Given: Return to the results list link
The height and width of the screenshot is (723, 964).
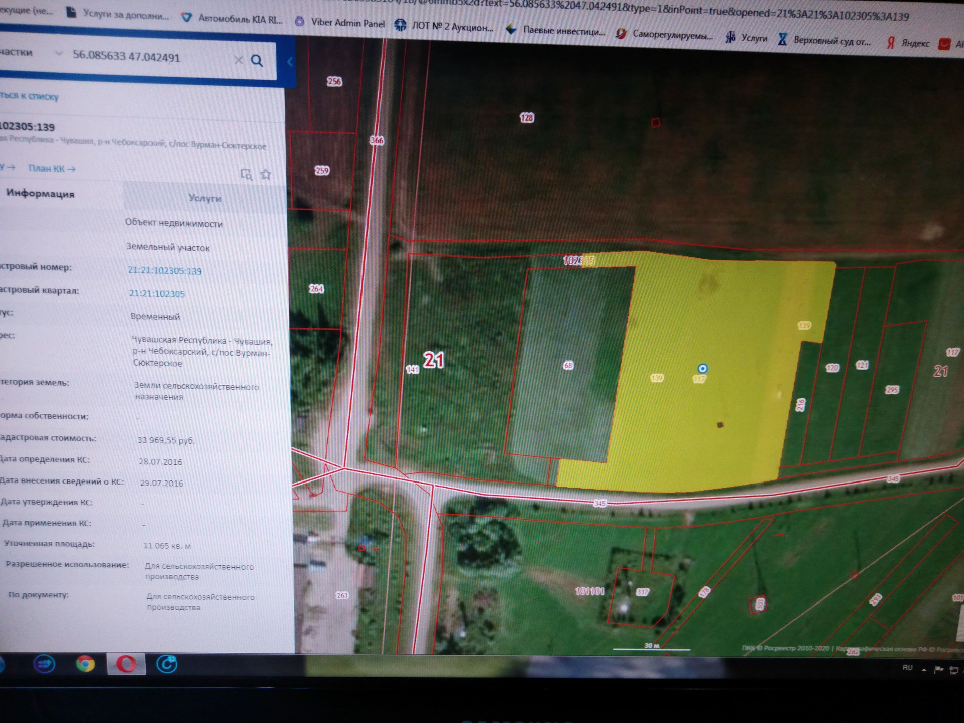Looking at the screenshot, I should click(x=29, y=96).
